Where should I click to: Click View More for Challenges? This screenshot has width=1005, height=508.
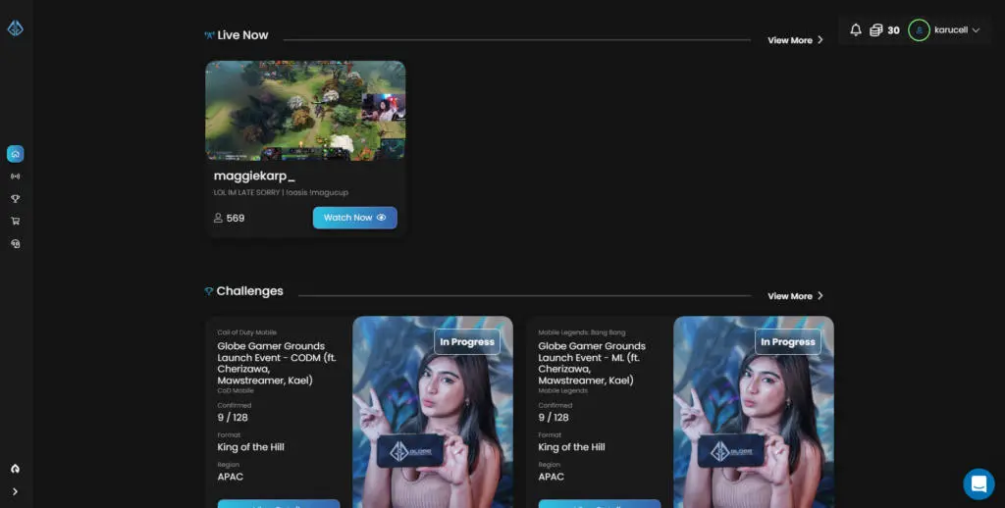pyautogui.click(x=795, y=296)
